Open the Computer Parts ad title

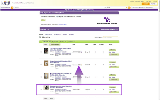[x=61, y=87]
